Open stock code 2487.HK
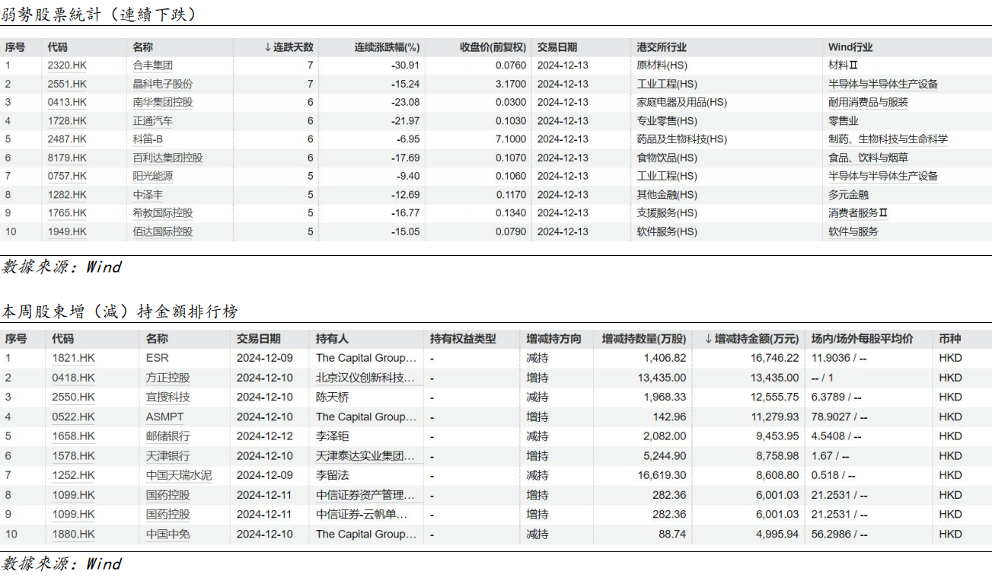 coord(67,139)
